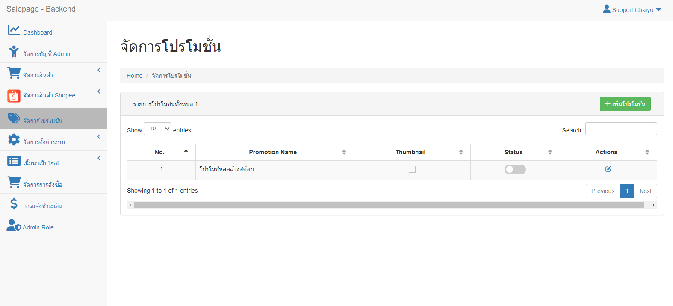The width and height of the screenshot is (673, 306).
Task: Open the Show entries count dropdown
Action: 157,129
